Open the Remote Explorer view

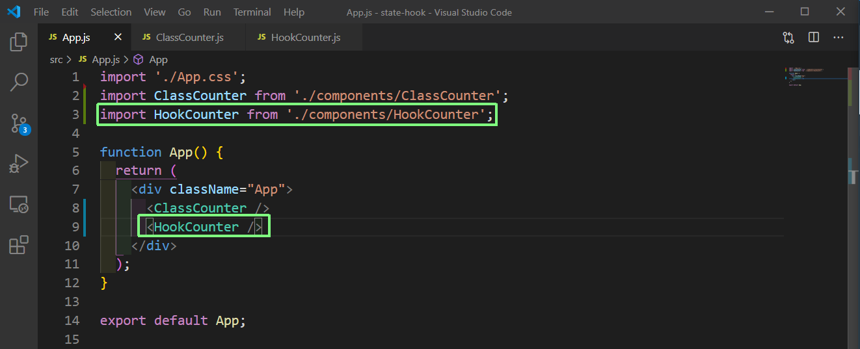click(x=19, y=205)
